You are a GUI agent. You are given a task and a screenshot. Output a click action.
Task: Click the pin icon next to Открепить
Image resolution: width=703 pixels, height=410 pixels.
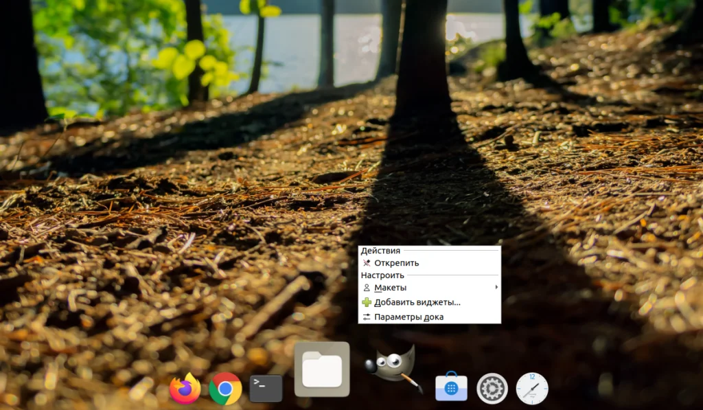point(367,262)
